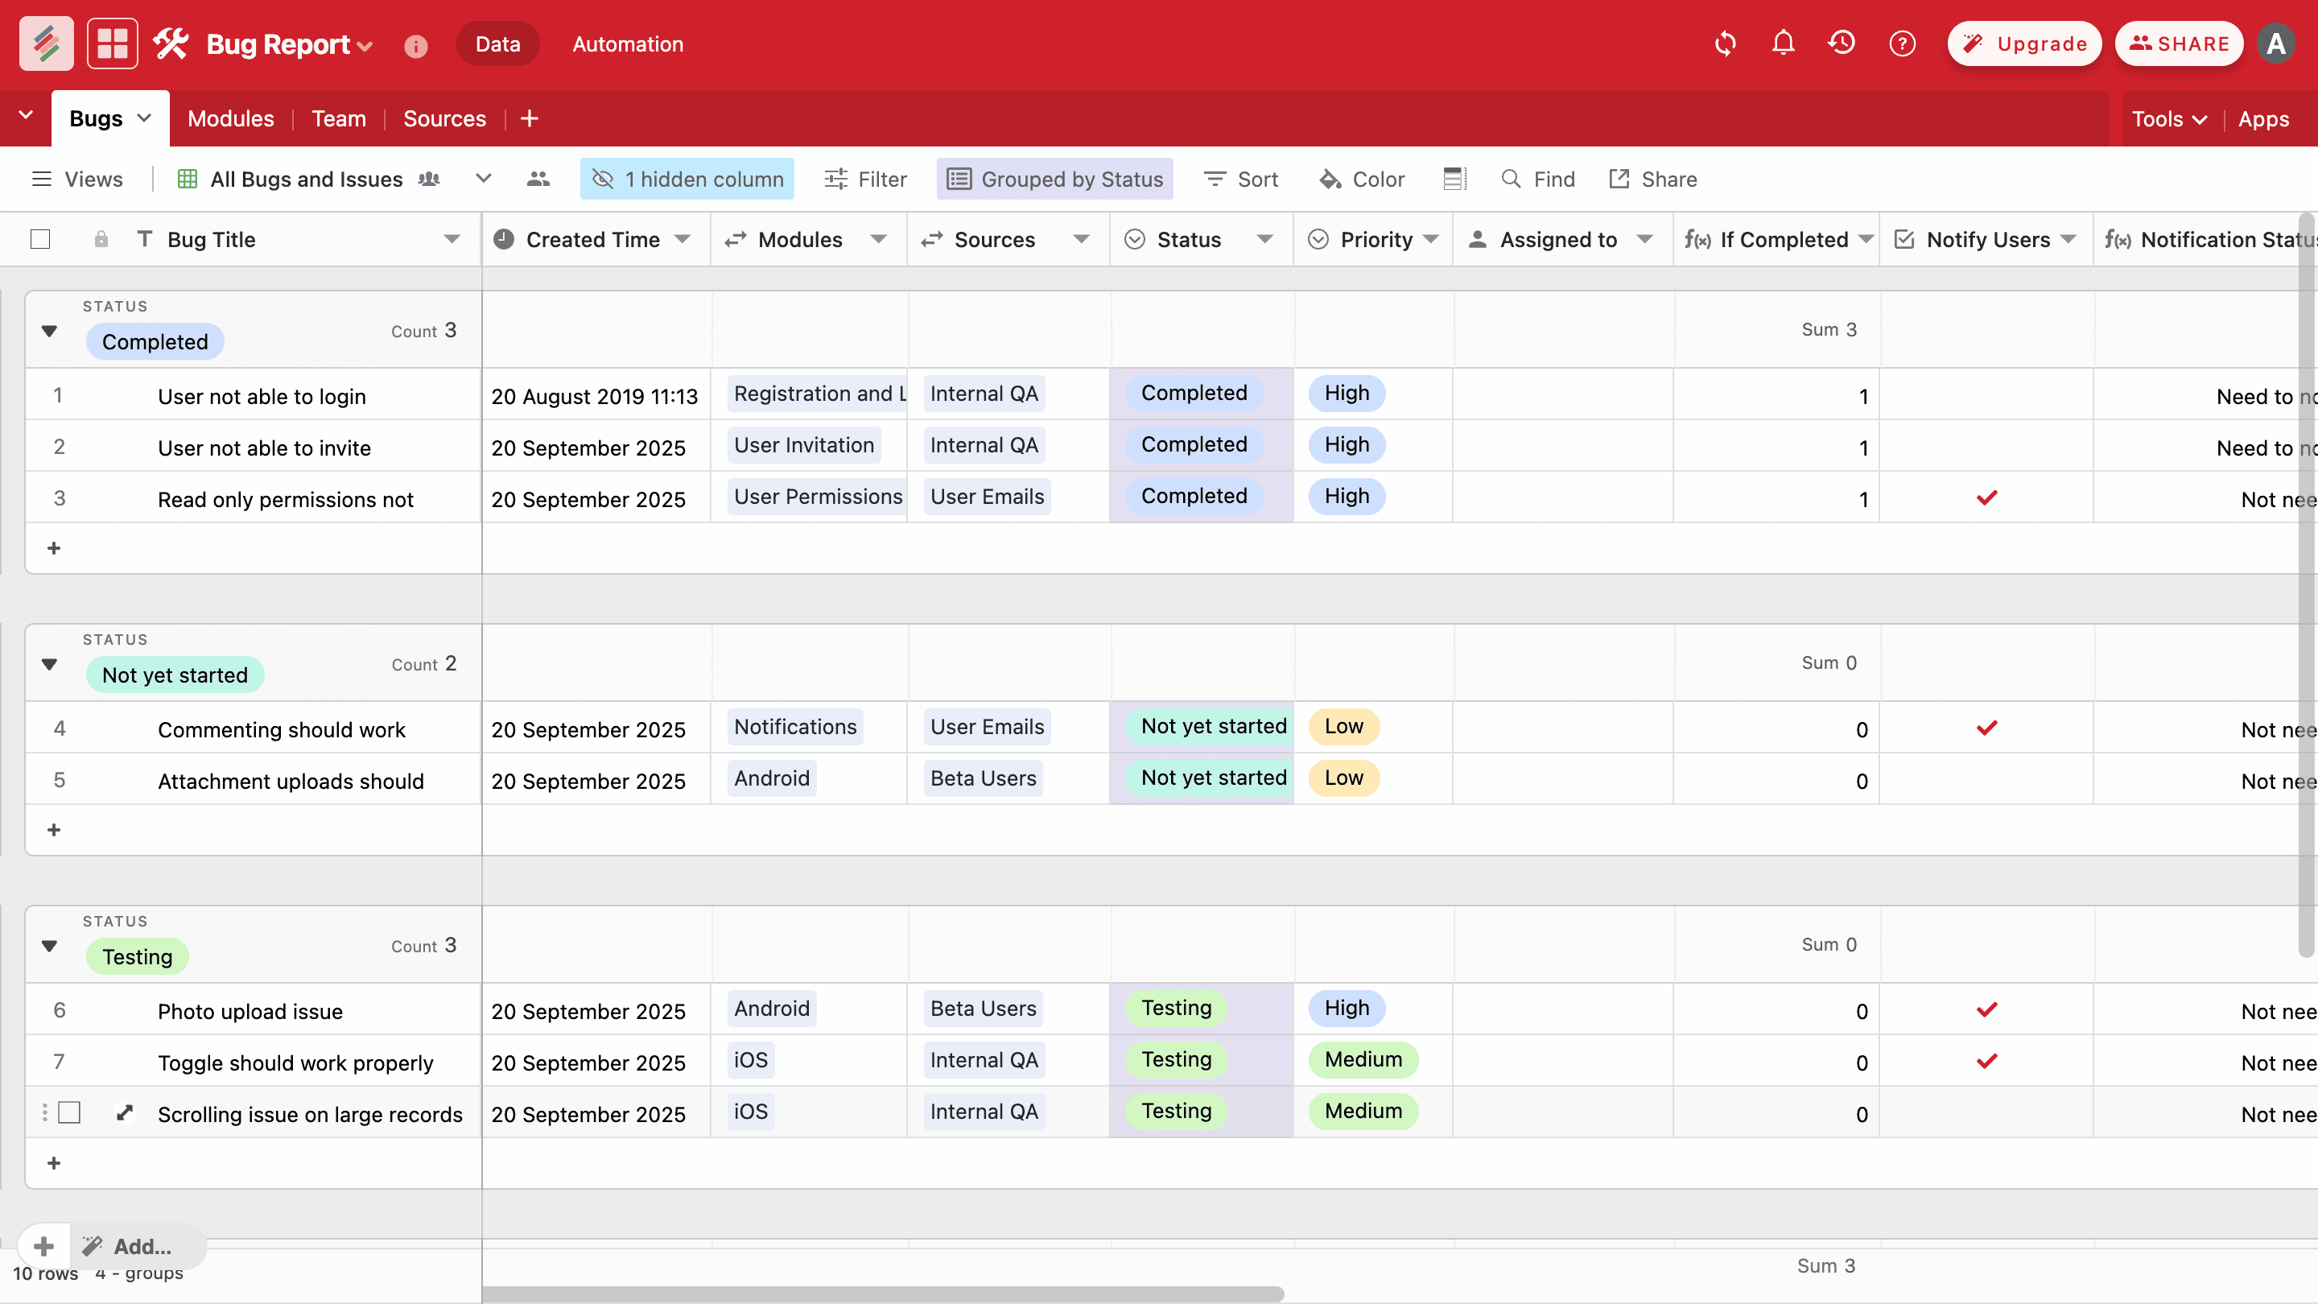Click the vertical scrollbar on right
The image size is (2318, 1304).
pos(2306,585)
